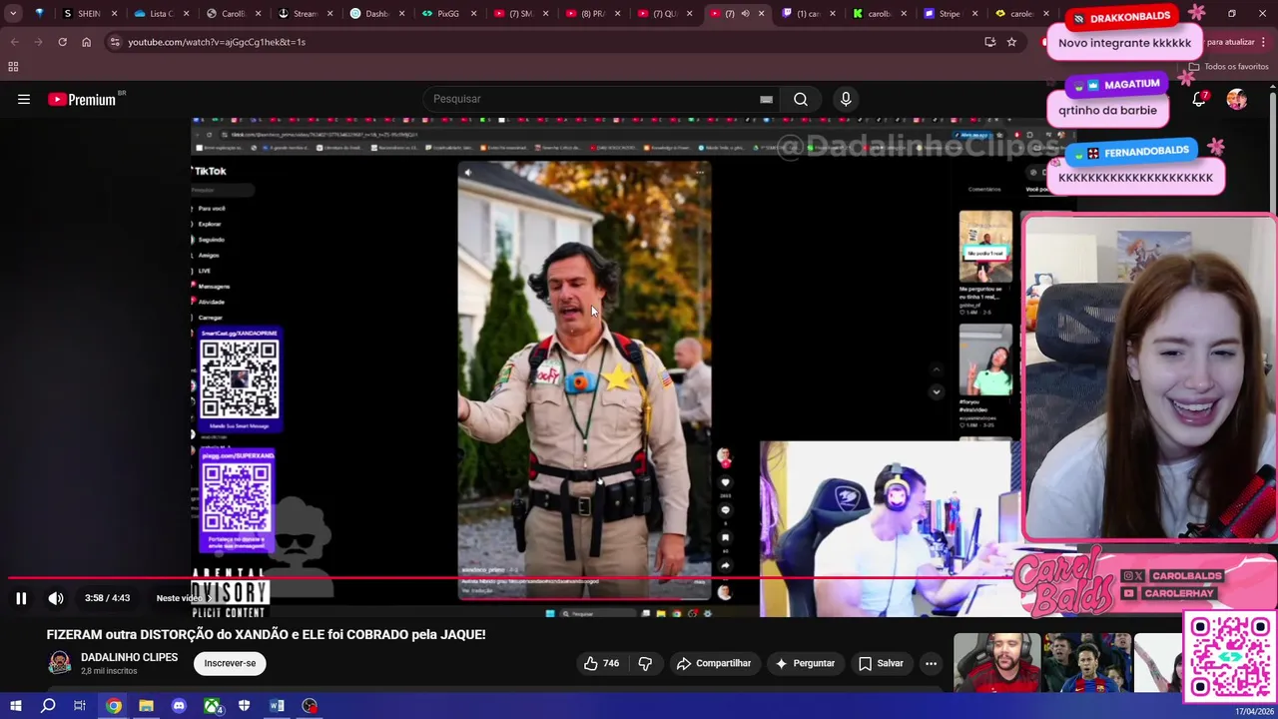1278x719 pixels.
Task: Subscribe with the Inscrever-se button
Action: (x=230, y=663)
